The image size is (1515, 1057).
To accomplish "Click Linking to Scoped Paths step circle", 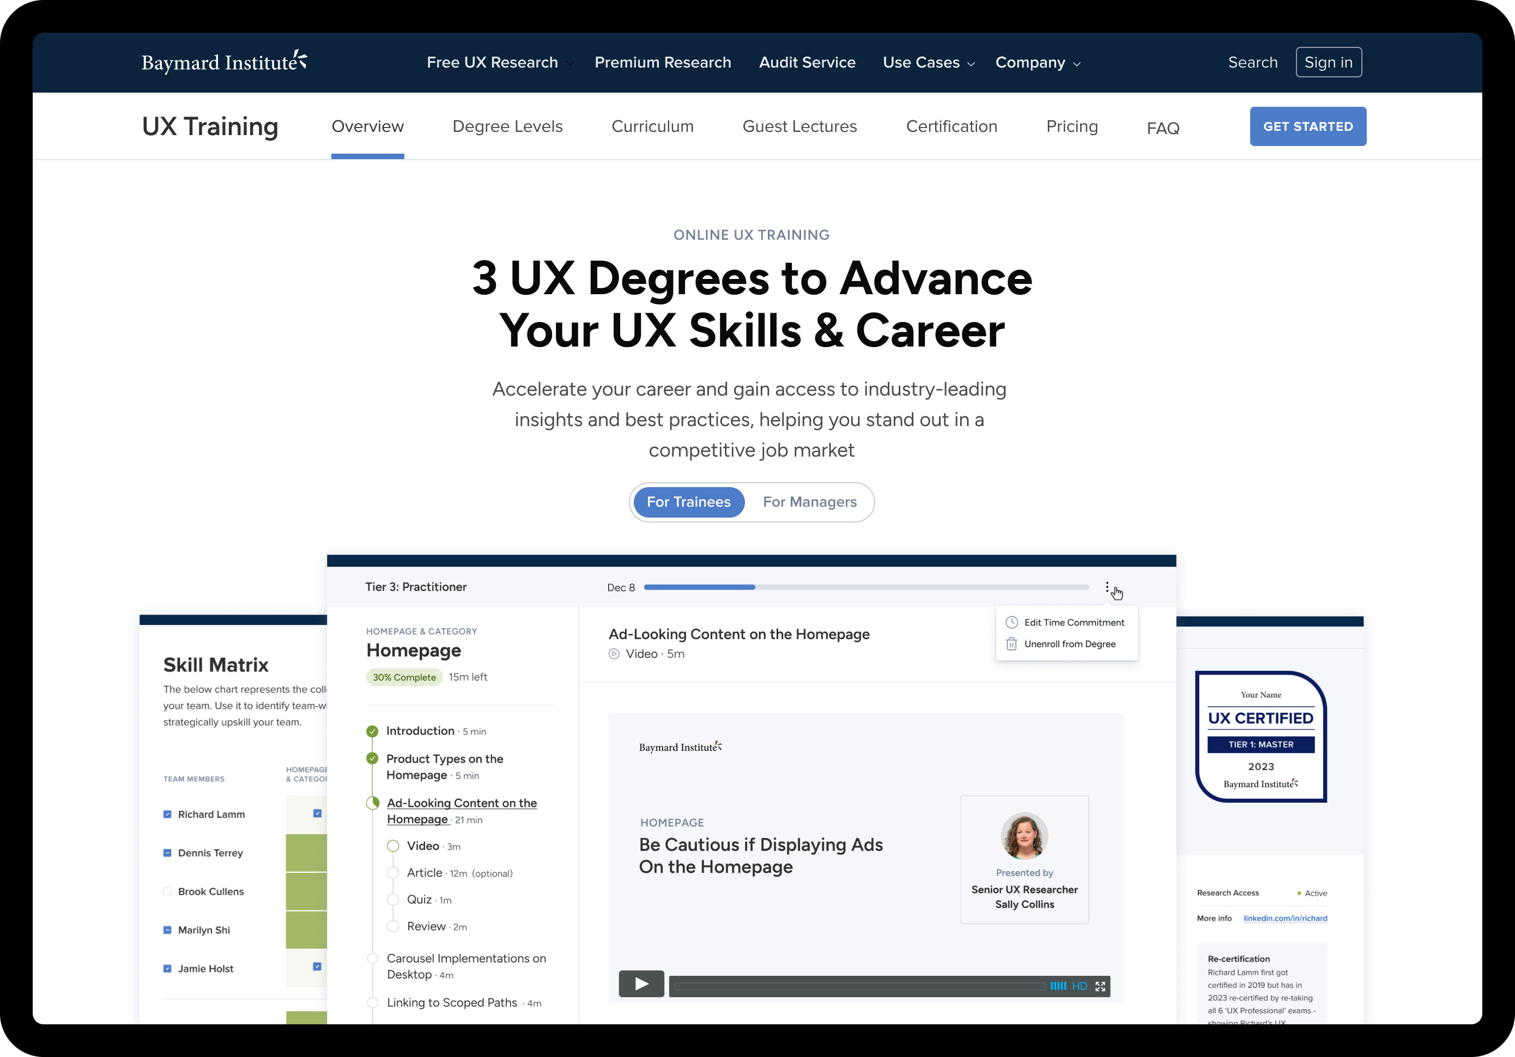I will 372,1002.
